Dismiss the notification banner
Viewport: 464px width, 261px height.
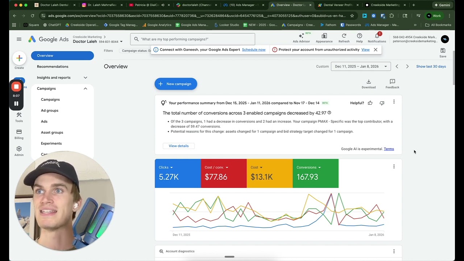(376, 50)
